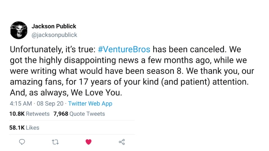This screenshot has width=269, height=151.
Task: Click the reply speech bubble icon
Action: pos(22,142)
